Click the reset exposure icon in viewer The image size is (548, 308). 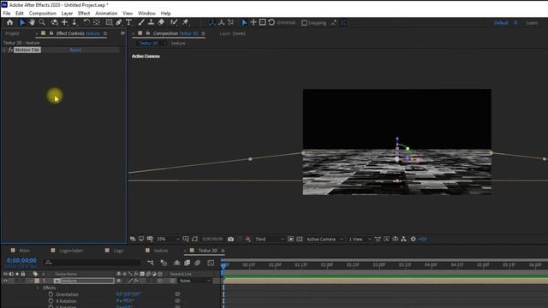click(413, 240)
